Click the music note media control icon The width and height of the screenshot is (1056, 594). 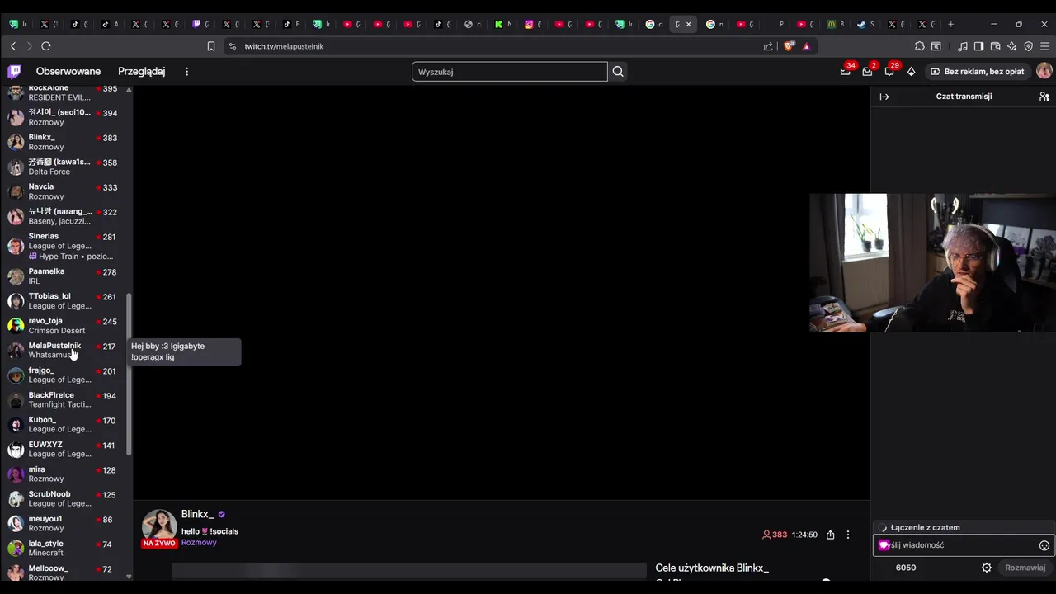(963, 46)
